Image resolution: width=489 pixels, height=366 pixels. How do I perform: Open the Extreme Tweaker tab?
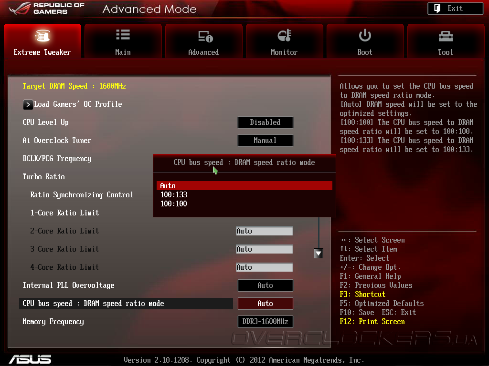pos(43,41)
